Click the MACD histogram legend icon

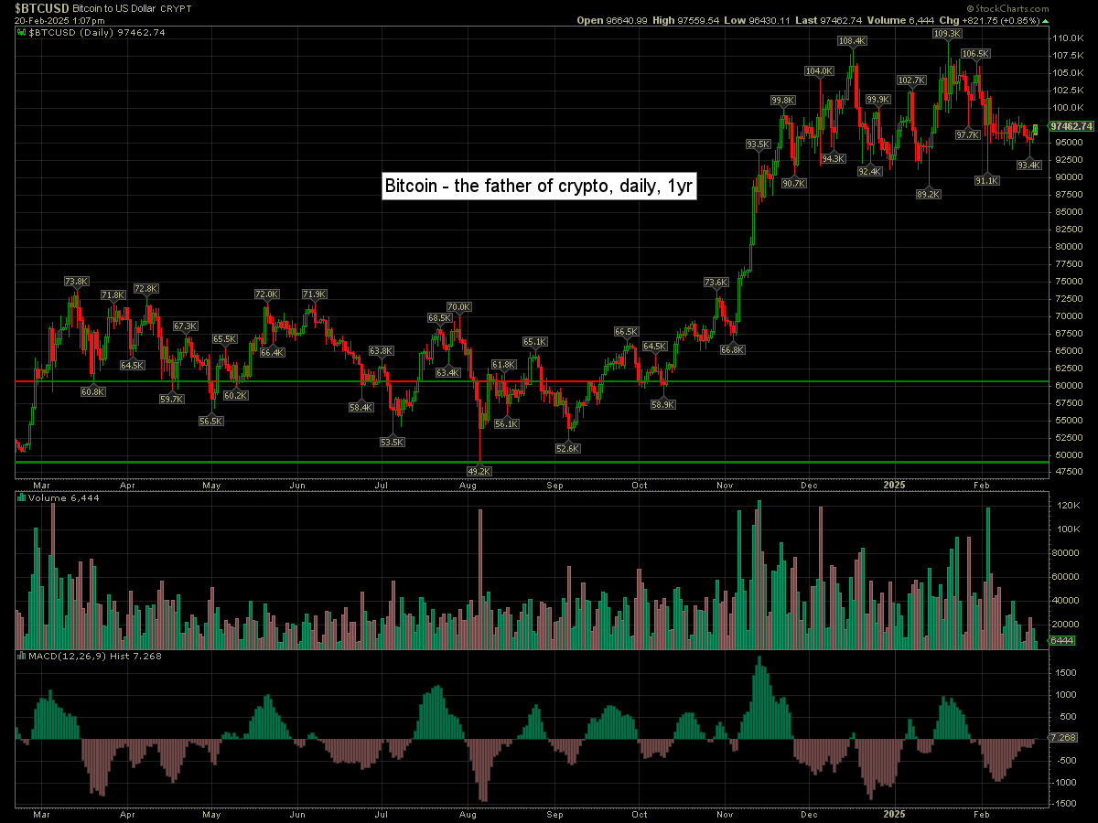pyautogui.click(x=22, y=656)
